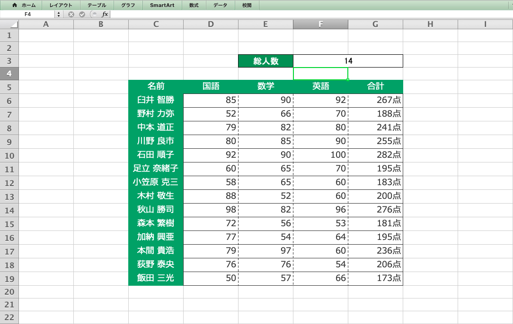513x324 pixels.
Task: Select column A header
Action: [46, 24]
